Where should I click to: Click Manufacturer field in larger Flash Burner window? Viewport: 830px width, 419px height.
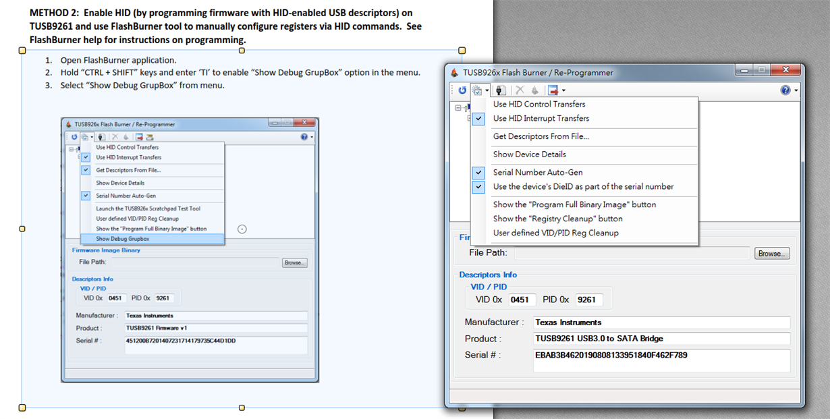click(661, 323)
